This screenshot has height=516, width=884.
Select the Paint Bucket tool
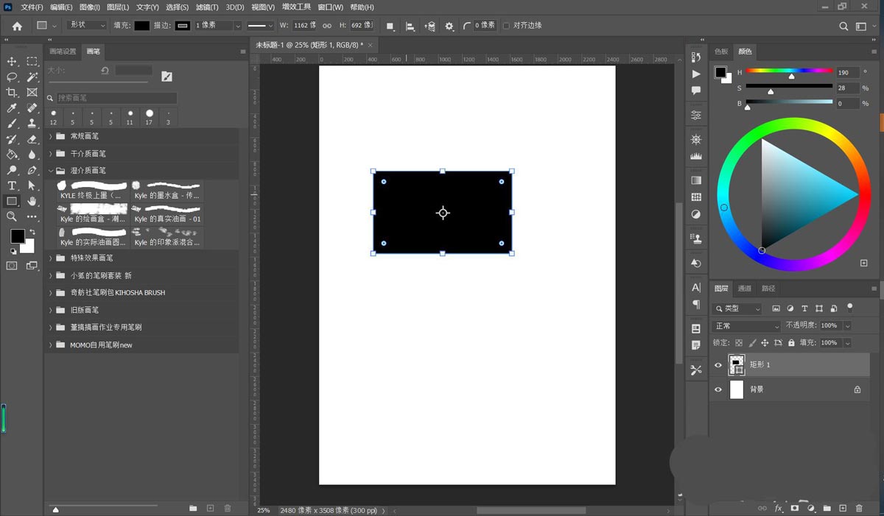[x=12, y=155]
